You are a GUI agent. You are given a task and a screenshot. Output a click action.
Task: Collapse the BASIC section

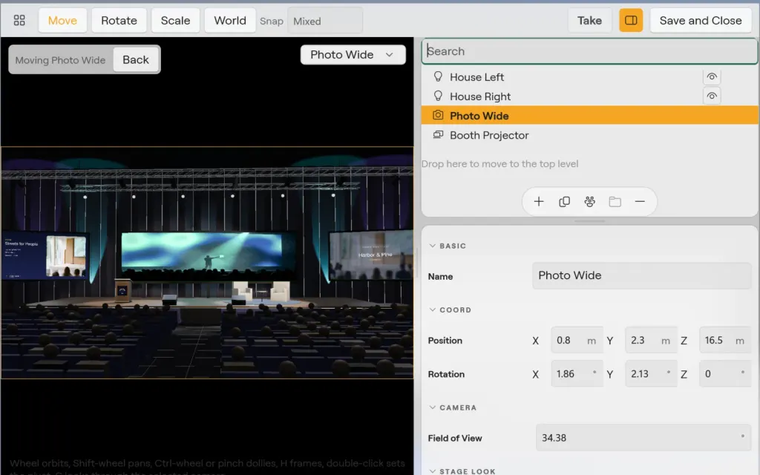pyautogui.click(x=448, y=246)
